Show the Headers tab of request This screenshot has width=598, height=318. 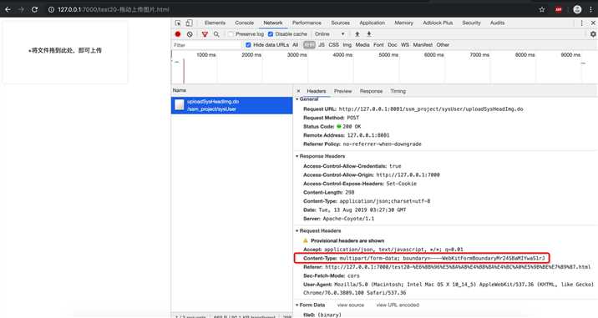coord(317,91)
